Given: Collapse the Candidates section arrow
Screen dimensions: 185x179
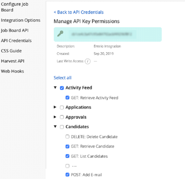Looking at the screenshot, I should click(55, 127).
